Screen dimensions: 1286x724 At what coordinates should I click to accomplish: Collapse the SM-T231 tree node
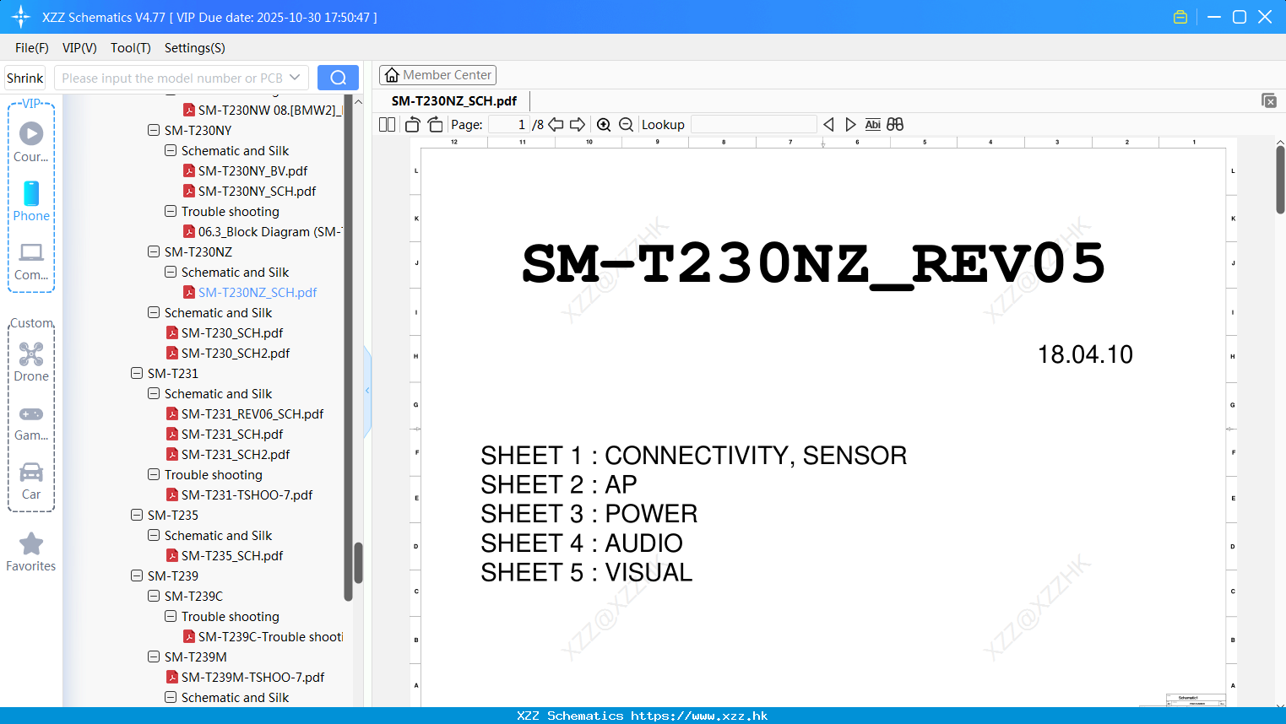click(x=137, y=373)
